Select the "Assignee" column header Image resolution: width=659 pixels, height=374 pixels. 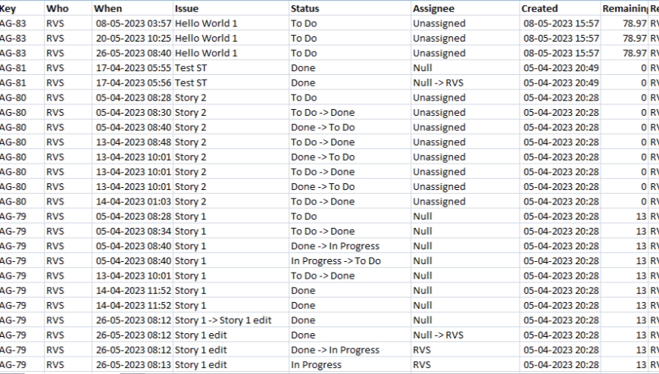[x=433, y=8]
